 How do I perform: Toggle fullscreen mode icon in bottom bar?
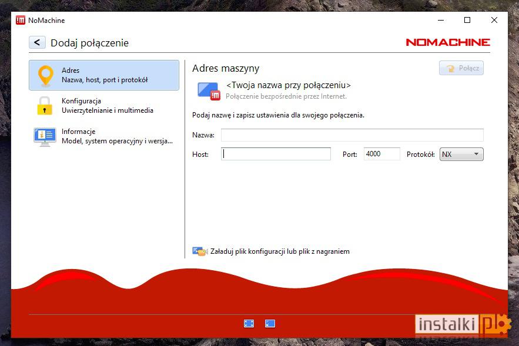tap(249, 324)
